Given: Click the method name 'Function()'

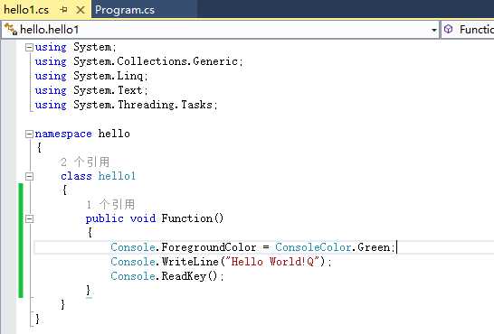Looking at the screenshot, I should [x=193, y=218].
